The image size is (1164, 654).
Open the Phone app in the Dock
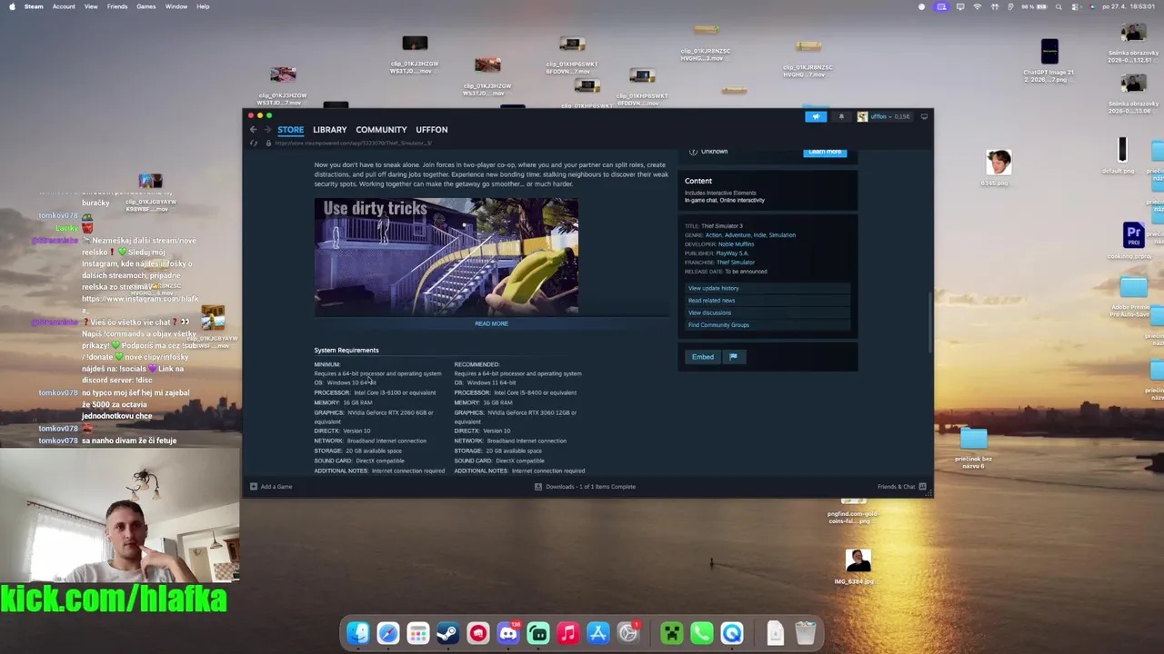coord(702,633)
